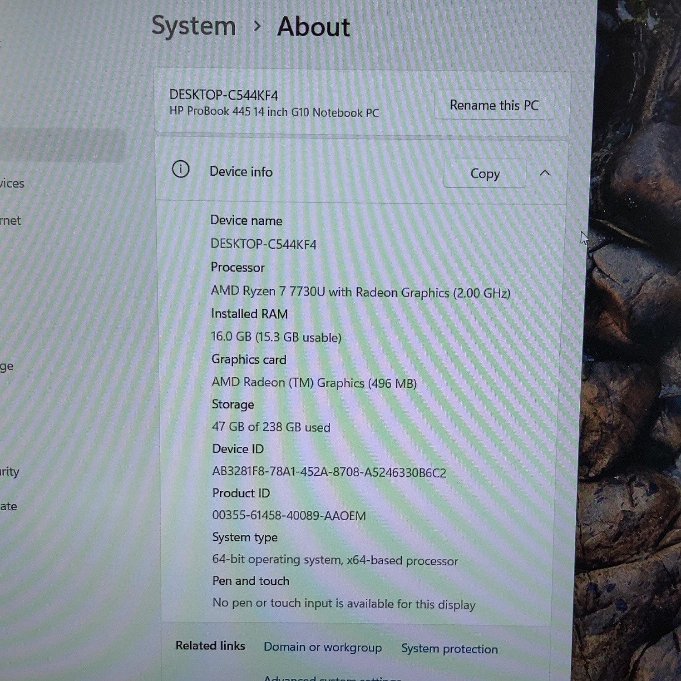Viewport: 681px width, 681px height.
Task: Collapse the Device info section
Action: [x=545, y=173]
